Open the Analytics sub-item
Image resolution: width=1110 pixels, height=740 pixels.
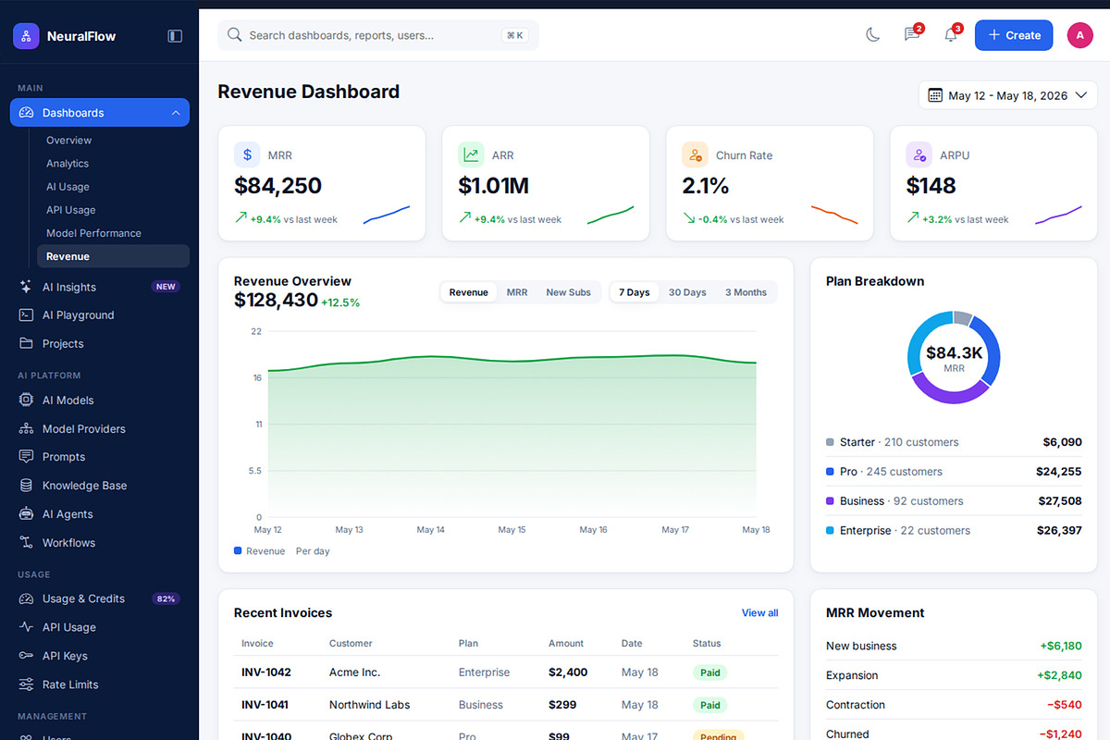(x=113, y=164)
